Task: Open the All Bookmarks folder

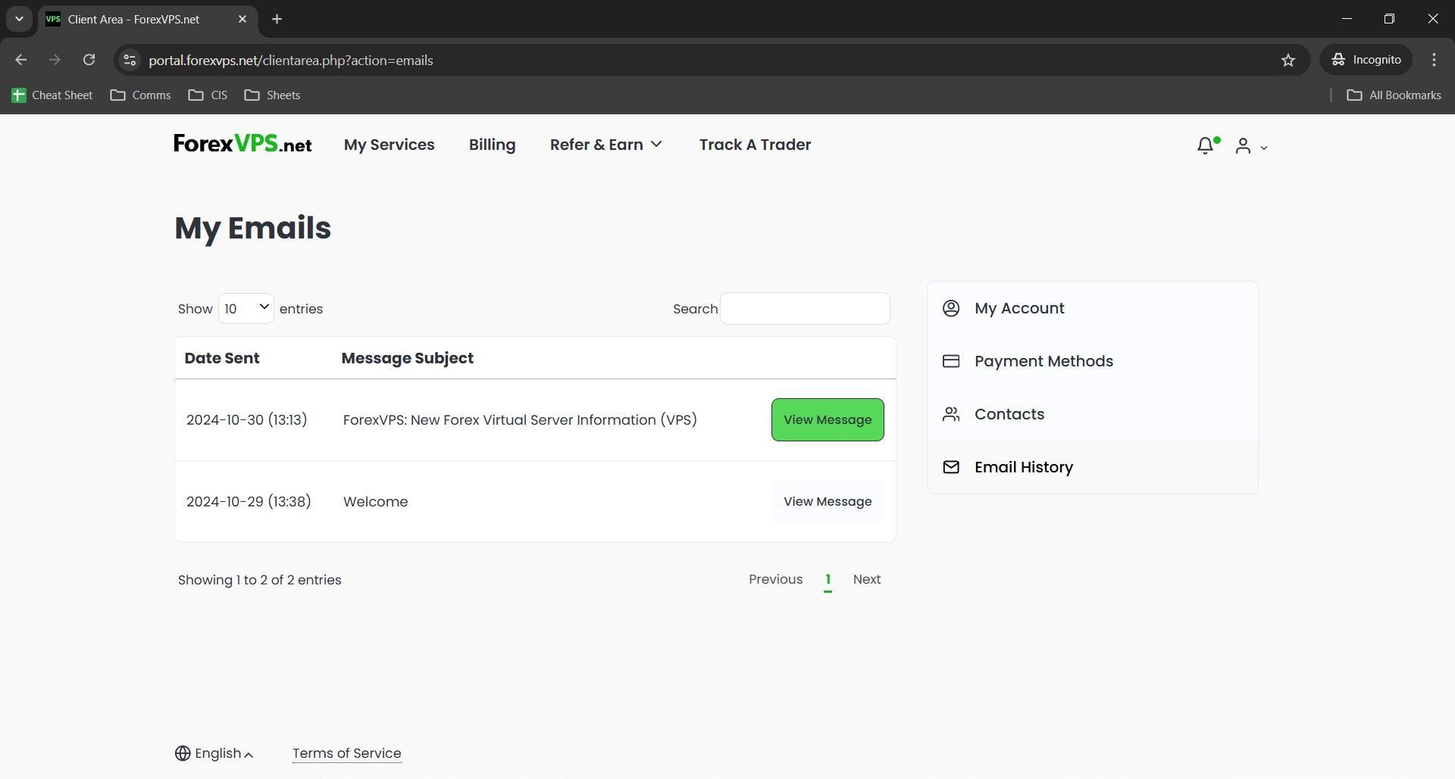Action: [1394, 95]
